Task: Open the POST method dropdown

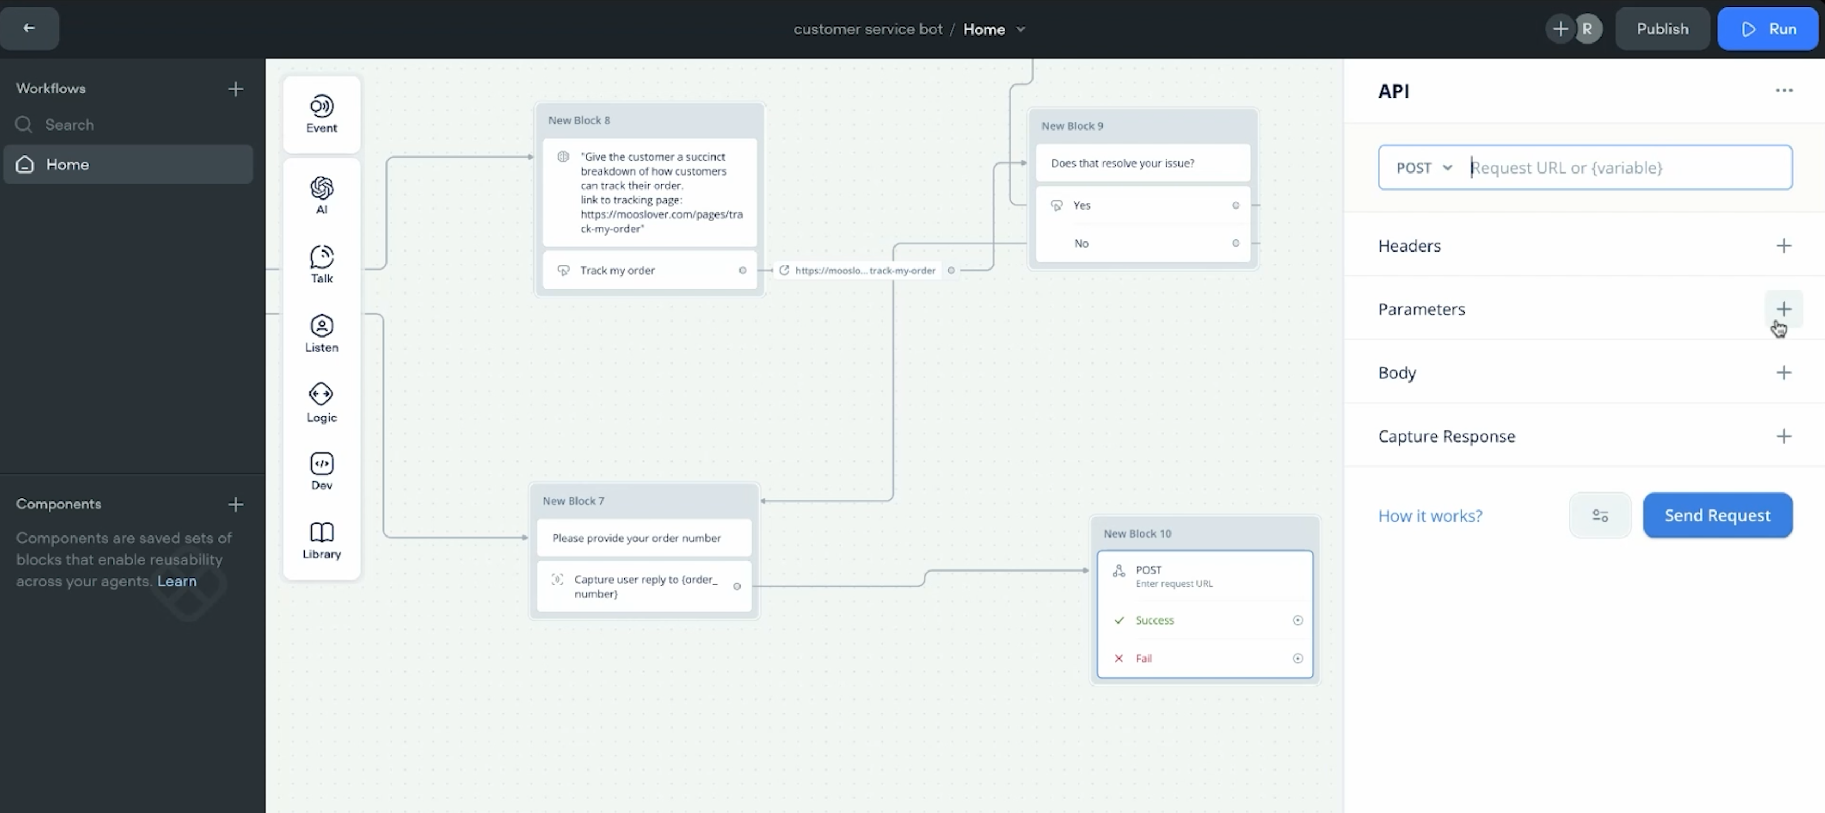Action: 1424,168
